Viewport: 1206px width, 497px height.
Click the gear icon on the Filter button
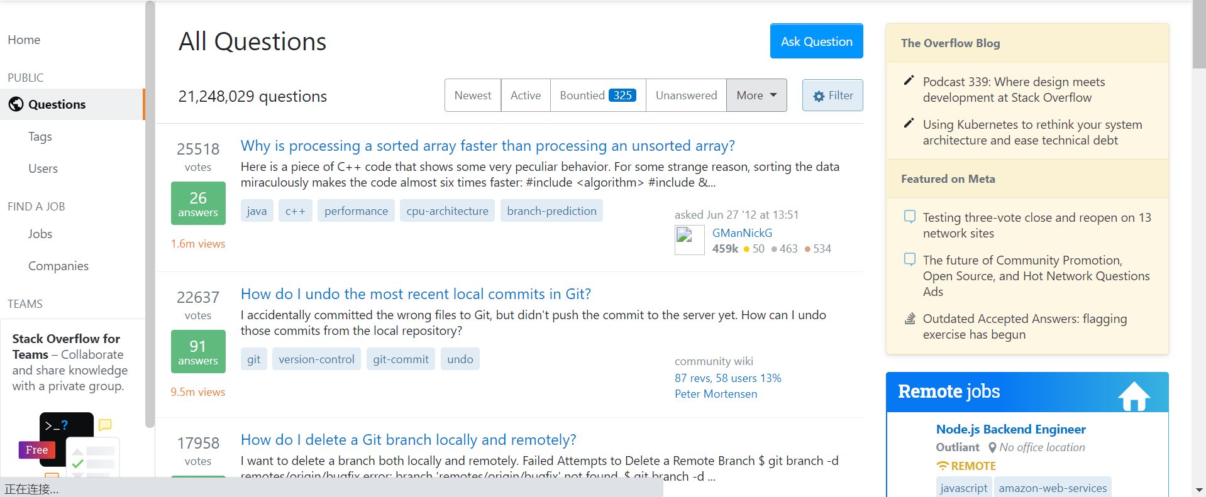pos(819,96)
